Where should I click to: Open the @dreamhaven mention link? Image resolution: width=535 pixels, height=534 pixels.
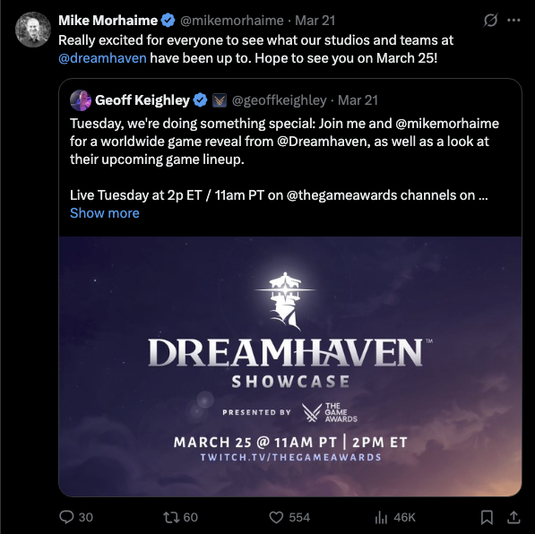tap(102, 58)
